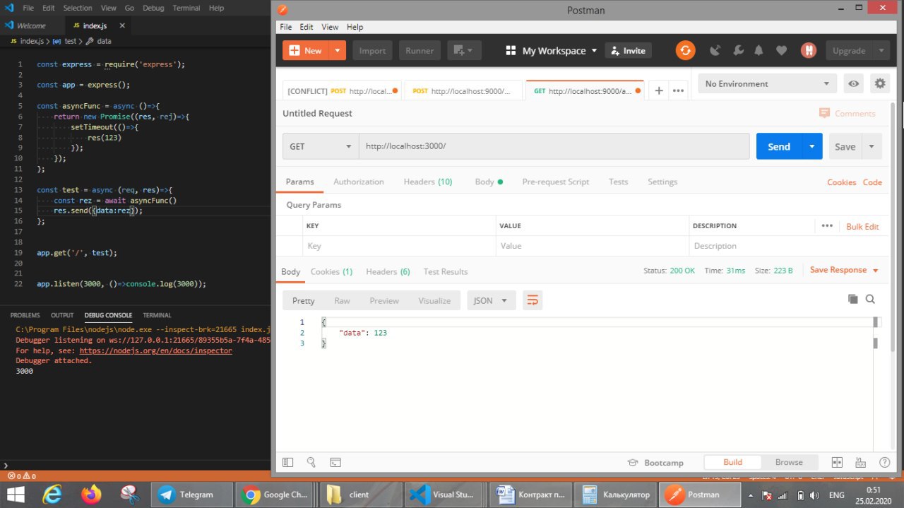This screenshot has width=904, height=508.
Task: Add a new request tab with plus
Action: [658, 90]
